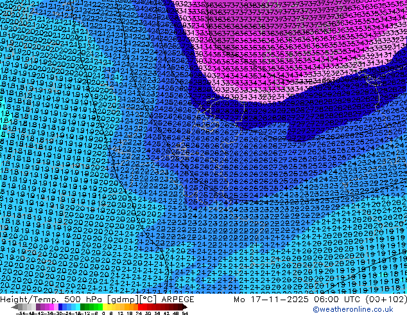Click the left gray arrow of color scale

(x=15, y=307)
